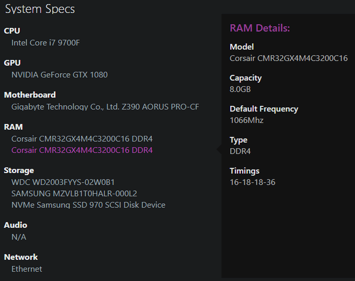Click the Intel Core i7 9700F entry
This screenshot has height=281, width=355.
[46, 43]
